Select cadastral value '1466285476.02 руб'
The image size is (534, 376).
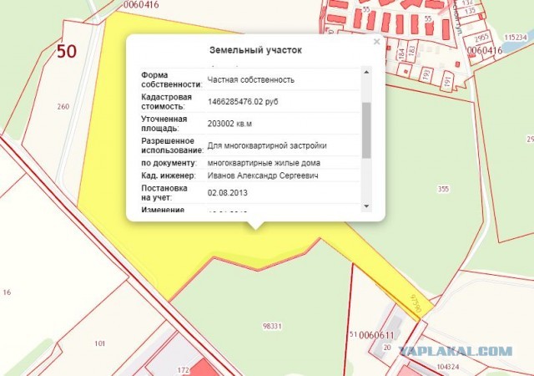click(243, 102)
